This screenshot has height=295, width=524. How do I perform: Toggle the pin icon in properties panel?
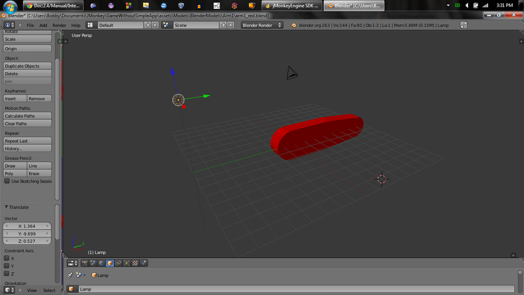pyautogui.click(x=70, y=275)
